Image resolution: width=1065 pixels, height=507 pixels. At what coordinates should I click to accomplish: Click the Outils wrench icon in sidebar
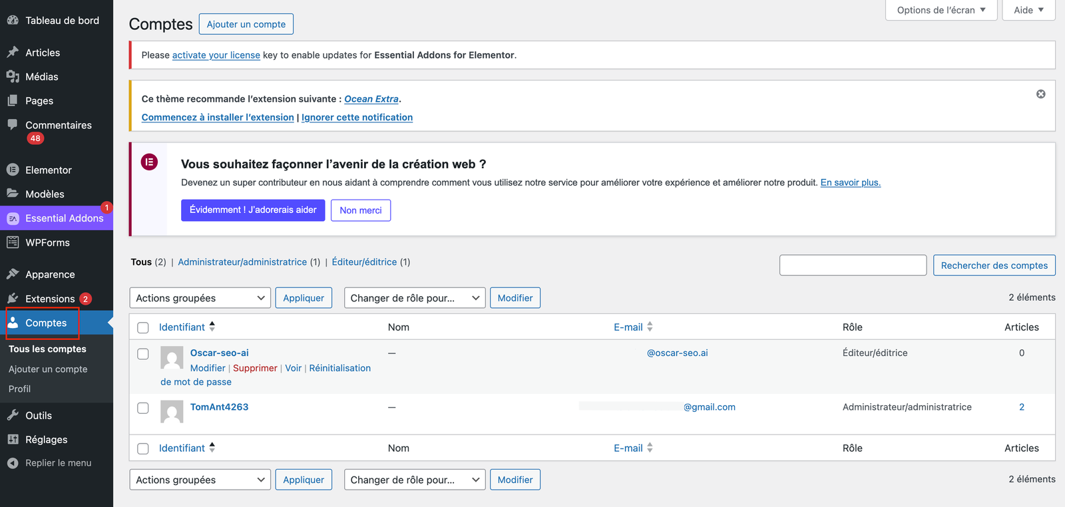pyautogui.click(x=13, y=415)
